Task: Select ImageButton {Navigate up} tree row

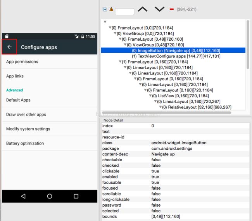Action: coord(173,50)
